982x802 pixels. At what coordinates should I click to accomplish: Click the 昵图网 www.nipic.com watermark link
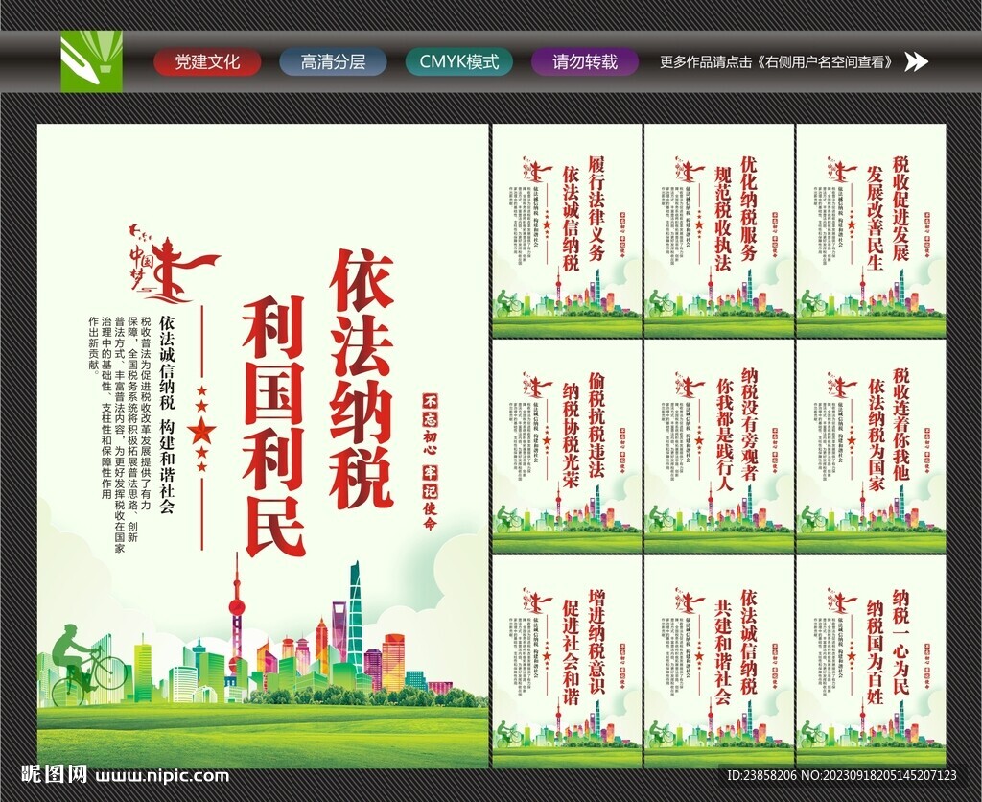coord(126,775)
